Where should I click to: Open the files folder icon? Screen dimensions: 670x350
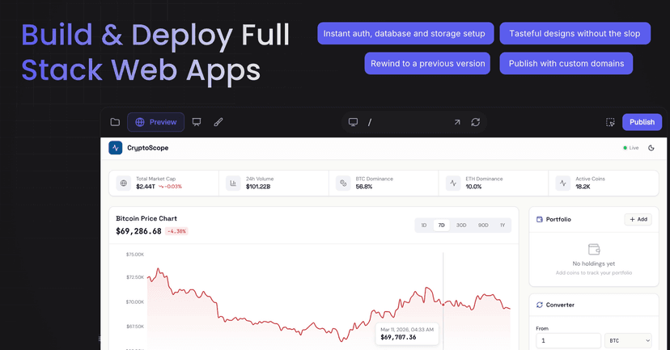pyautogui.click(x=115, y=122)
